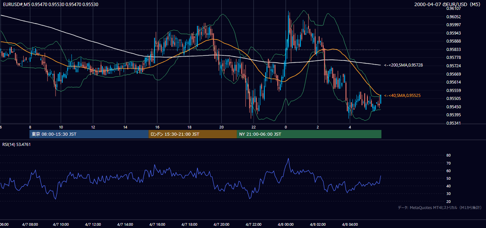Click RSI scale level 40

pyautogui.click(x=448, y=186)
